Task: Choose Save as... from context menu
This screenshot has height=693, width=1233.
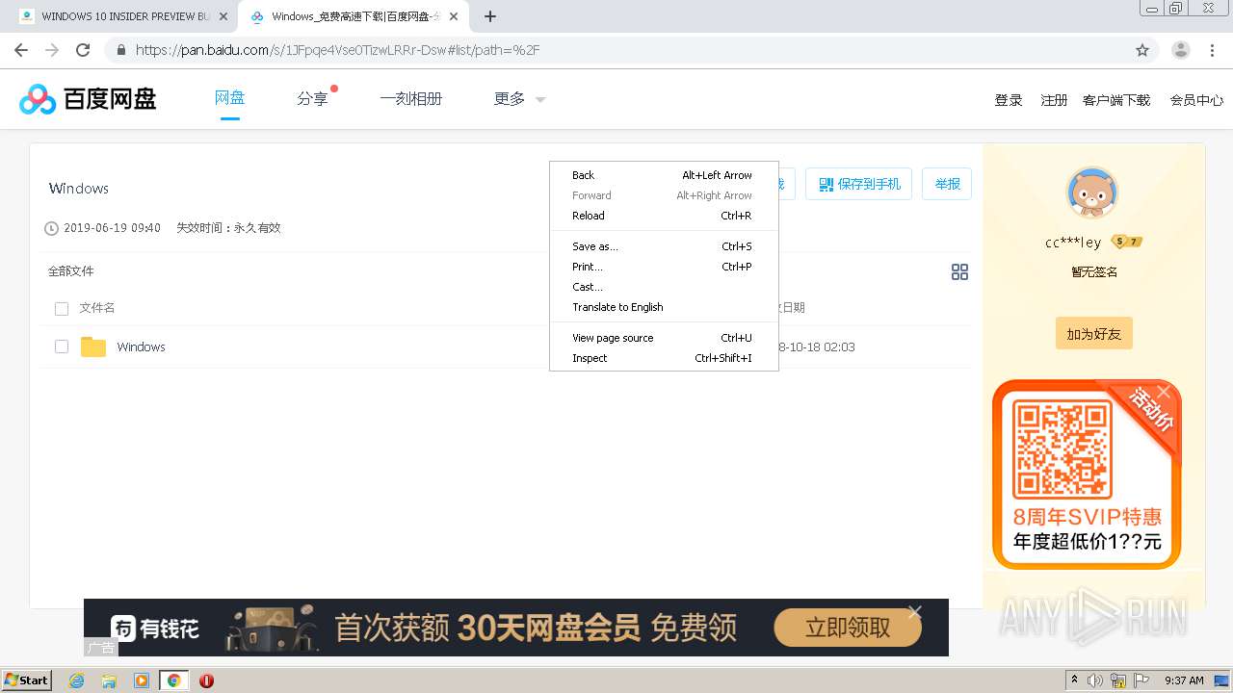Action: pos(664,246)
